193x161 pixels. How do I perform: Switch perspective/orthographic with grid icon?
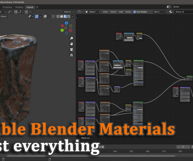(71, 55)
